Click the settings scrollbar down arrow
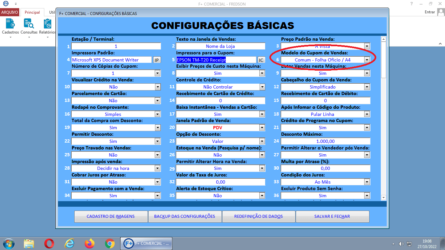 [x=383, y=197]
